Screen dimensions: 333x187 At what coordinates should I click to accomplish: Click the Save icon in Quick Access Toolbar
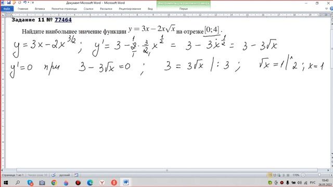coord(8,3)
